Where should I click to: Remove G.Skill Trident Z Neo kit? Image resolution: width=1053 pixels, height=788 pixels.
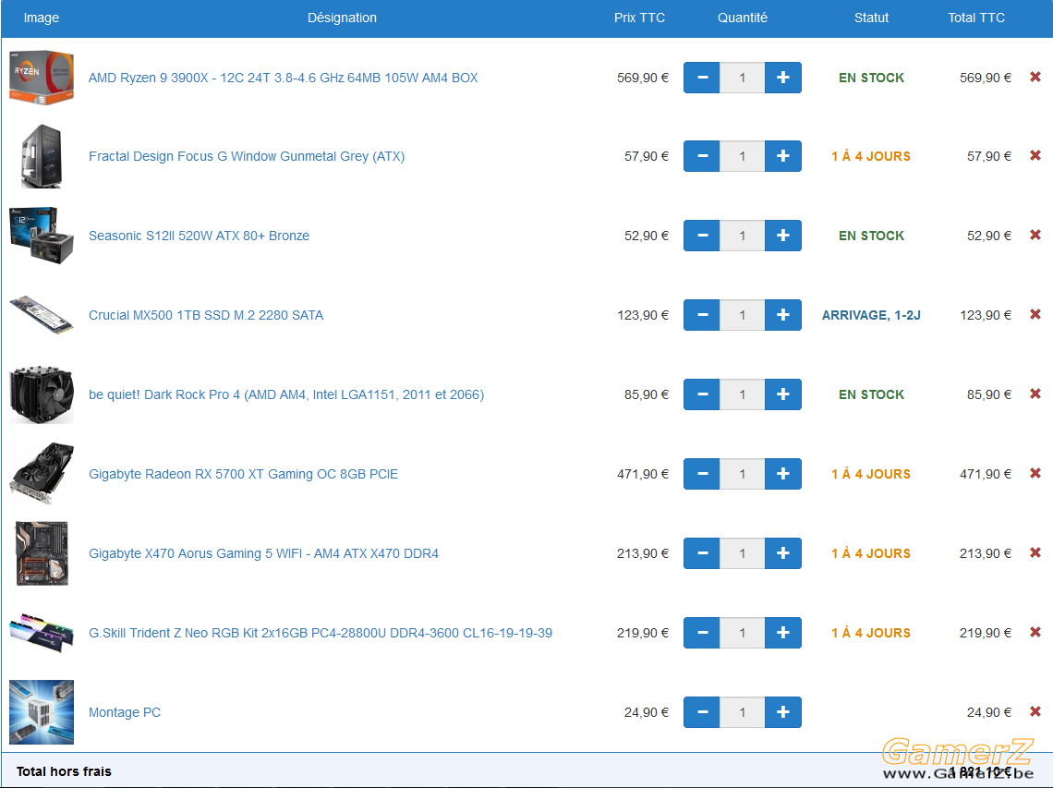pyautogui.click(x=1035, y=632)
